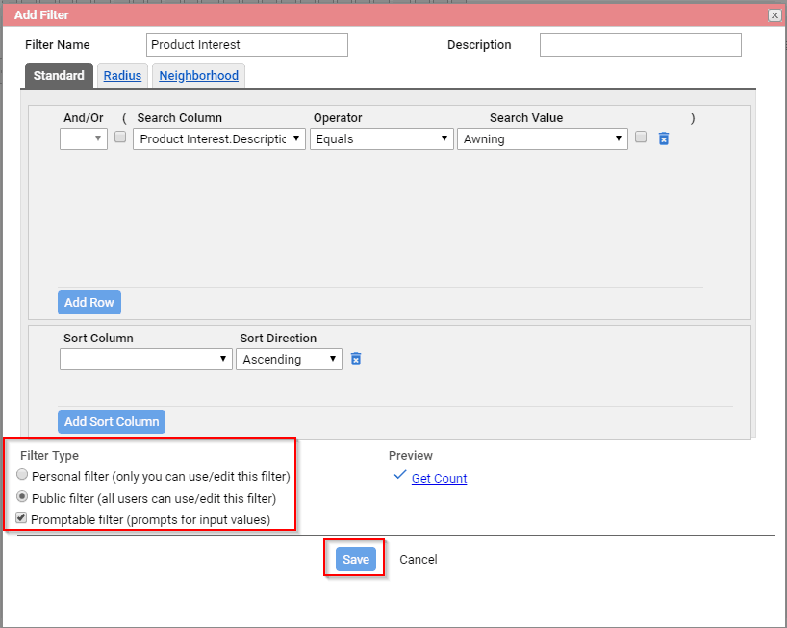
Task: Switch to the Radius tab
Action: [122, 76]
